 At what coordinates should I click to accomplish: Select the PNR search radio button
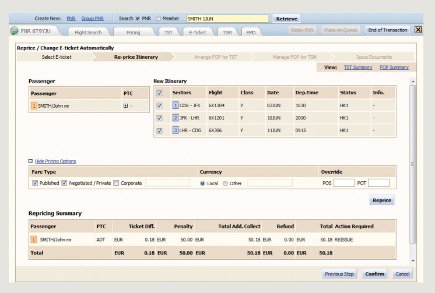point(138,19)
